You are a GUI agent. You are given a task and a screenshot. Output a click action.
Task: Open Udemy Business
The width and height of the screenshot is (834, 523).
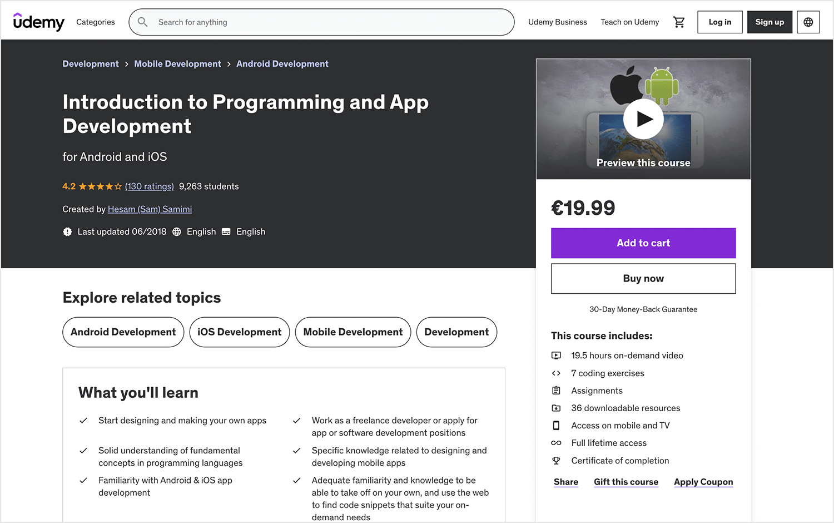[x=558, y=22]
